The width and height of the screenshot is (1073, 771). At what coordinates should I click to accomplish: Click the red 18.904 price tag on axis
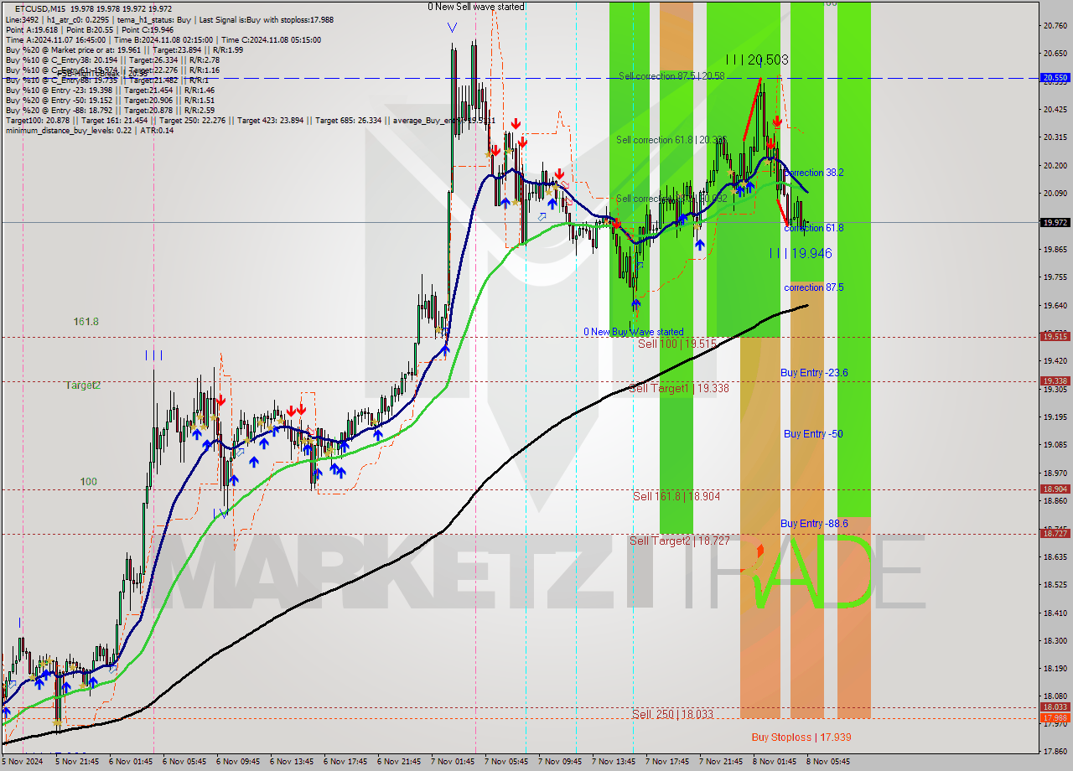coord(1054,489)
